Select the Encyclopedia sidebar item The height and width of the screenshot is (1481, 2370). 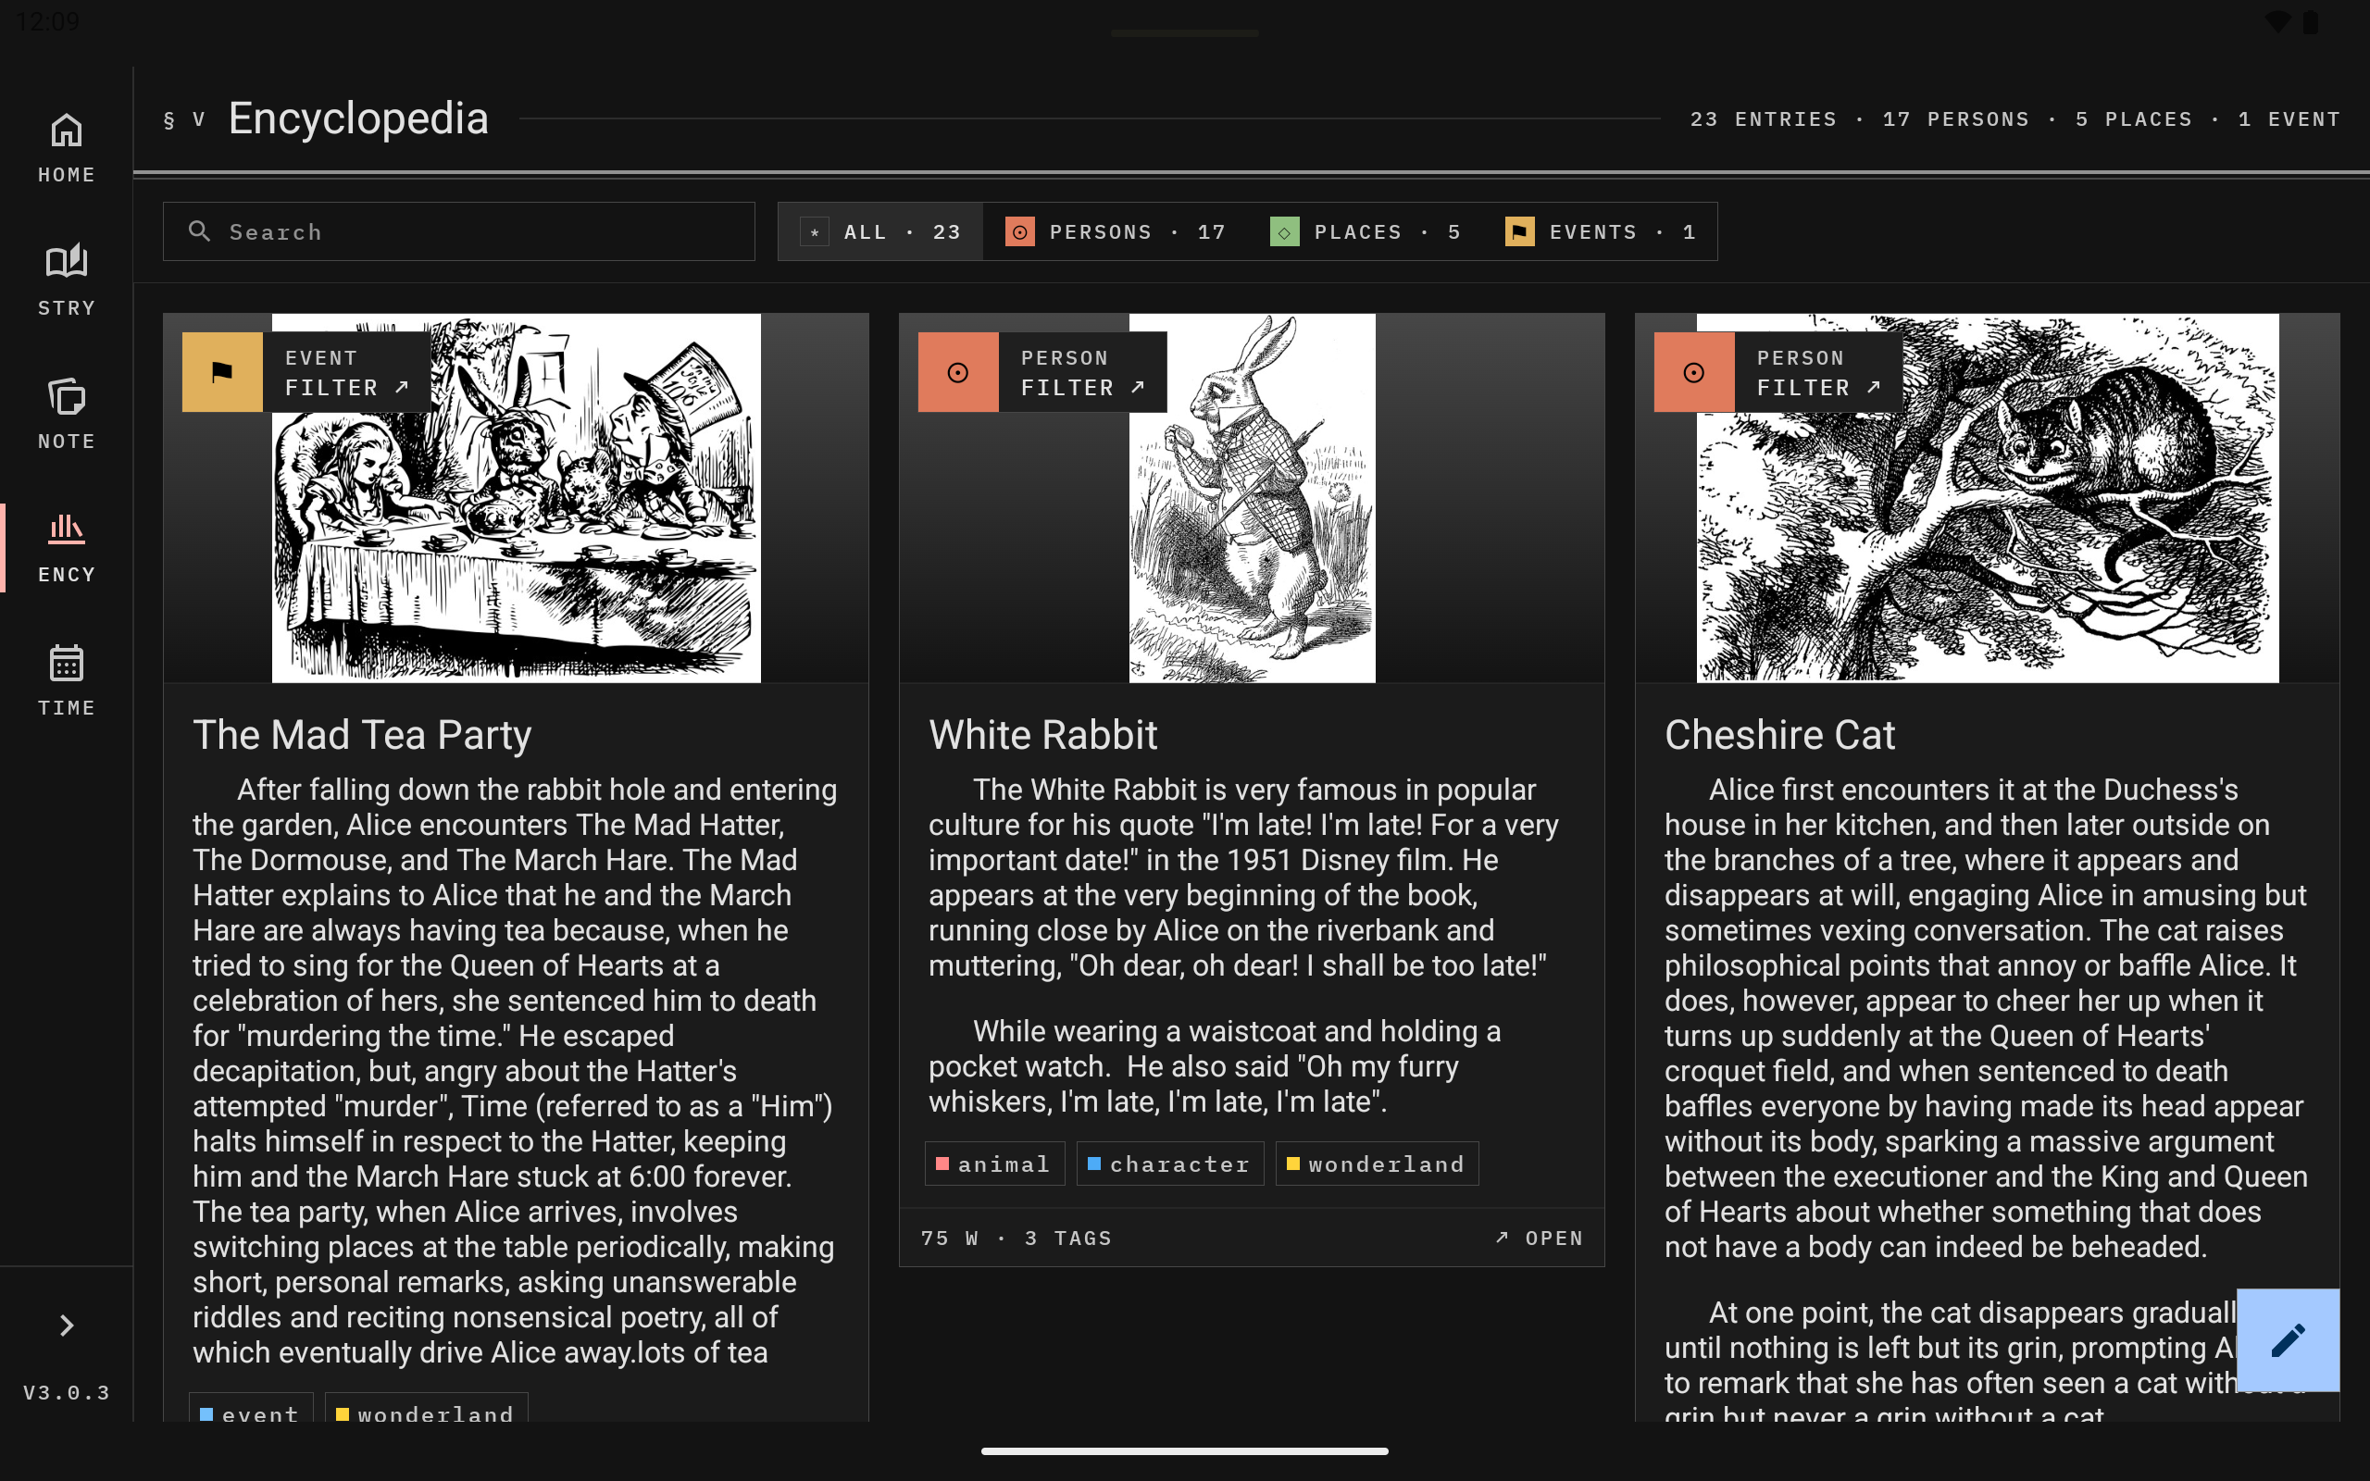coord(67,548)
